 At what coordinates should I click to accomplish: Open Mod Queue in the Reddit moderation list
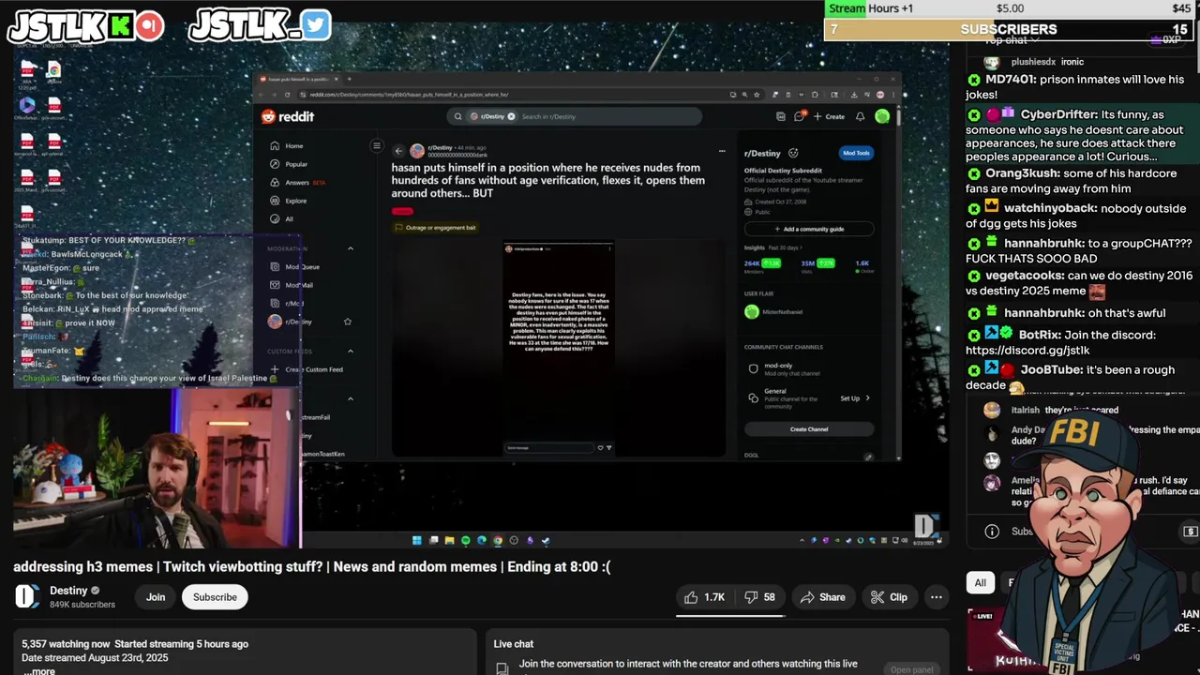294,267
